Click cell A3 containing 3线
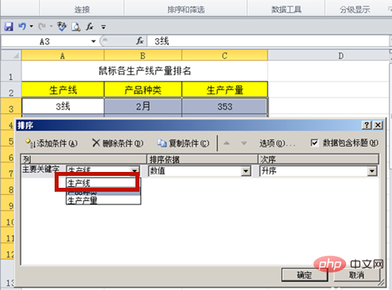Image resolution: width=392 pixels, height=290 pixels. click(63, 106)
